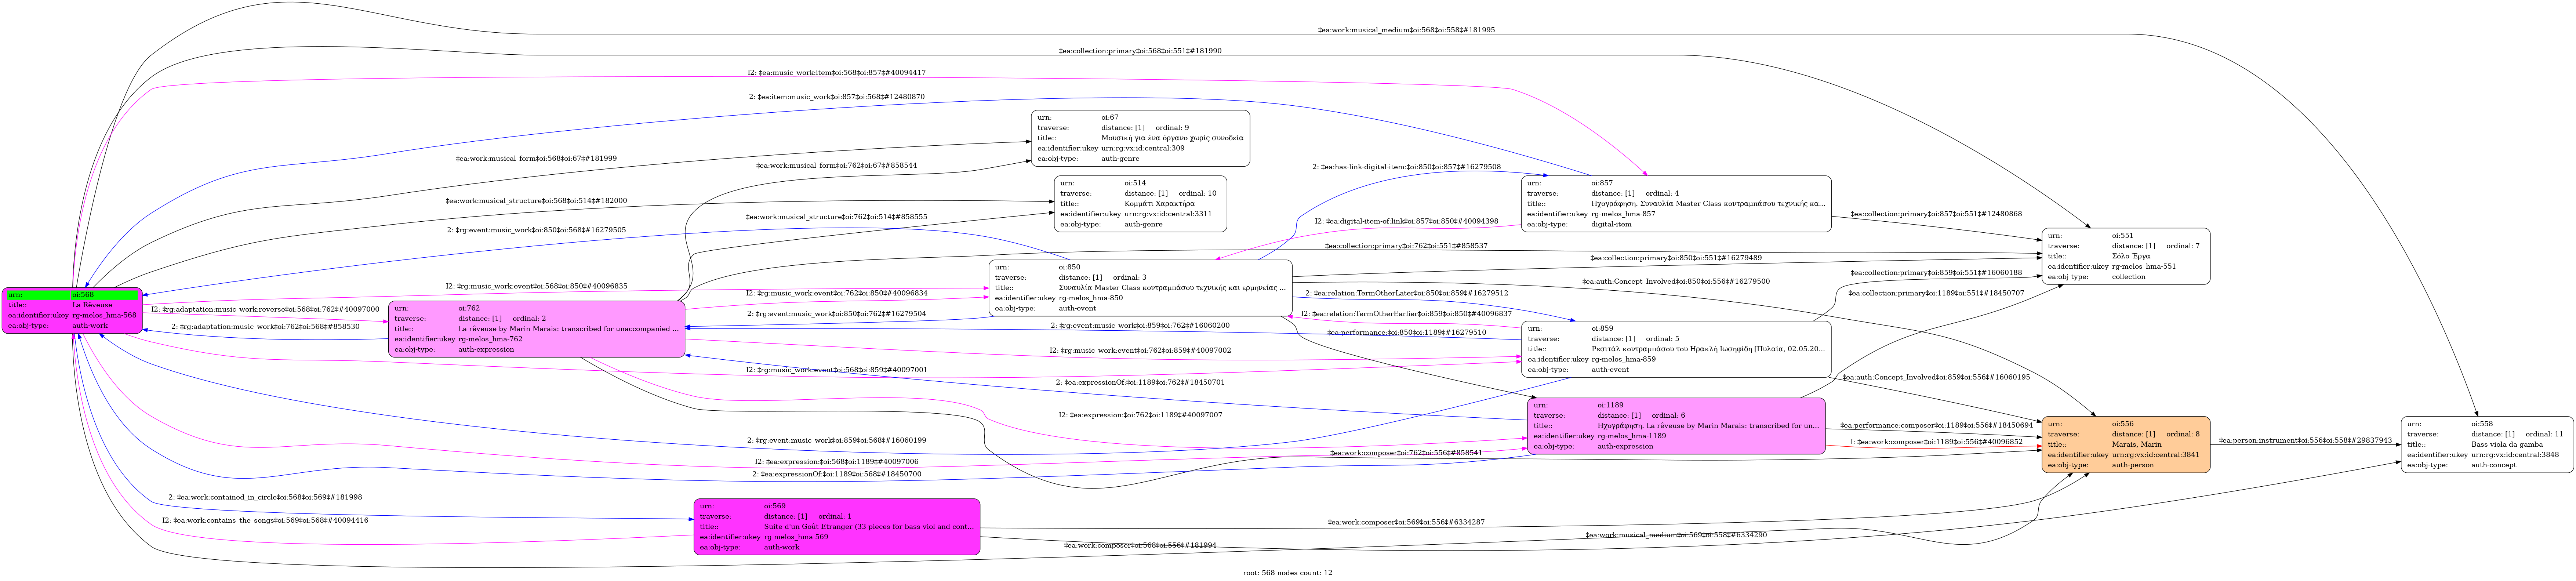2576x581 pixels.
Task: Click auth-event node oi:859
Action: pyautogui.click(x=1676, y=349)
